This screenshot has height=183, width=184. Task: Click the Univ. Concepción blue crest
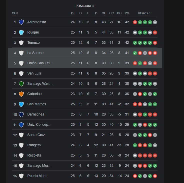pos(21,125)
